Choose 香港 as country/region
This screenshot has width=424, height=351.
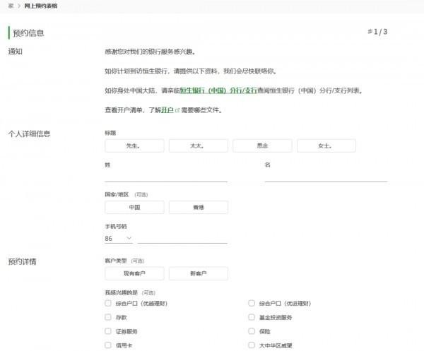pos(198,207)
